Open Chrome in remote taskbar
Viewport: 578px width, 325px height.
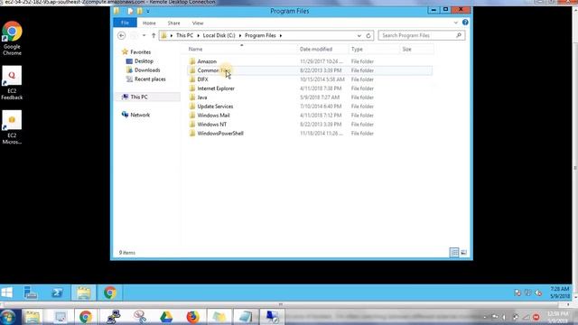coord(110,292)
